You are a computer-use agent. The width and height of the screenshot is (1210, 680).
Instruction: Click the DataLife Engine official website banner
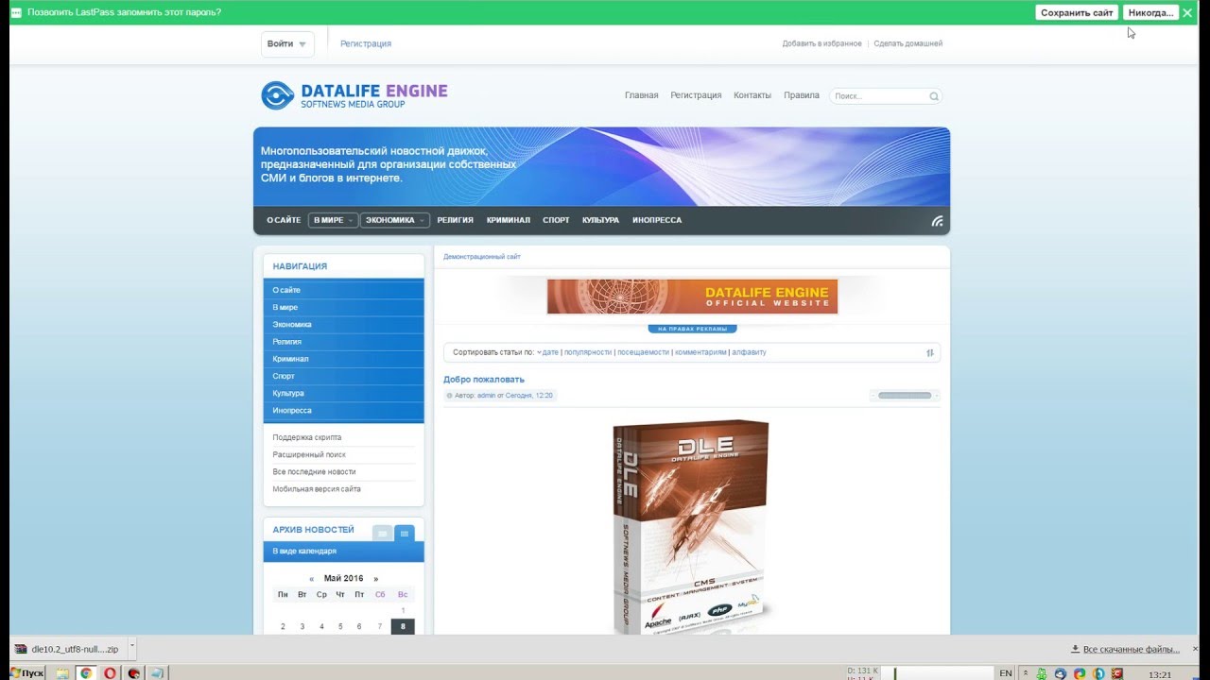tap(692, 297)
